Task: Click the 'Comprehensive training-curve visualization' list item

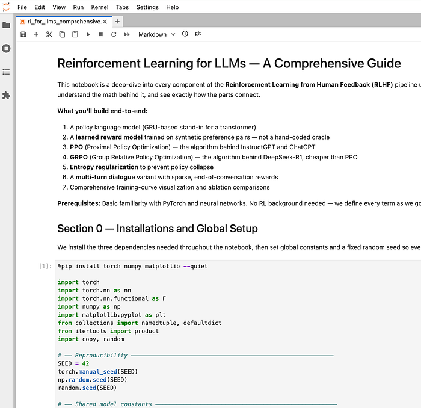Action: click(x=170, y=187)
